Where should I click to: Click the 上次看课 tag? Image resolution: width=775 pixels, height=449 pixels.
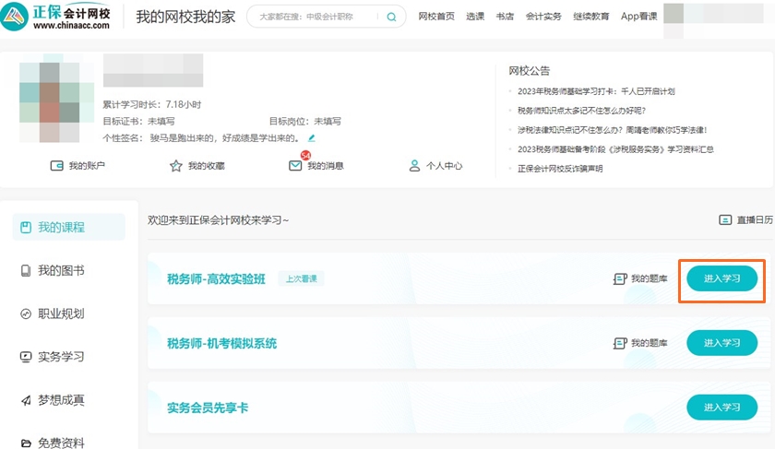tap(301, 278)
